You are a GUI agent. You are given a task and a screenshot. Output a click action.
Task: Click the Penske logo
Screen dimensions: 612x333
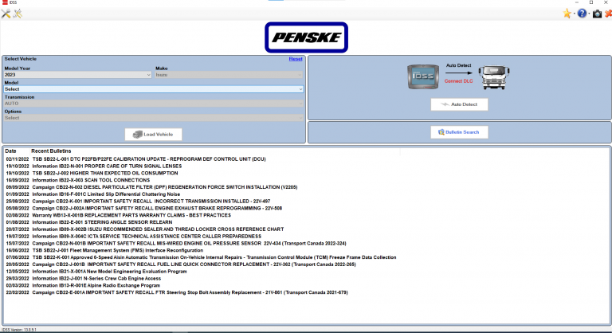306,37
